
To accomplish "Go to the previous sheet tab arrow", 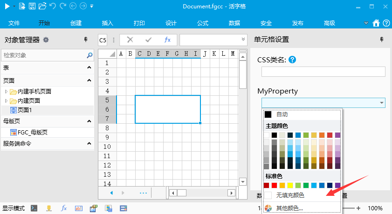I will point(111,193).
